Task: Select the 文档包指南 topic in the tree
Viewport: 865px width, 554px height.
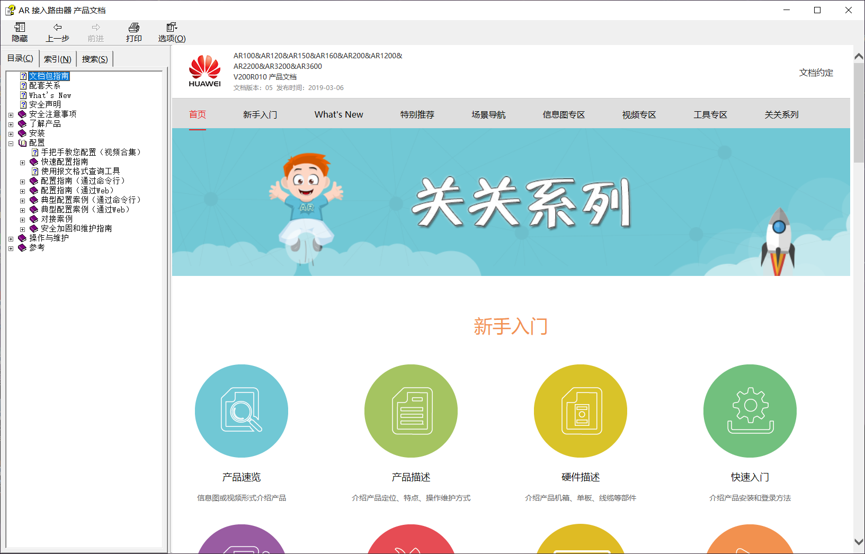Action: pyautogui.click(x=49, y=76)
